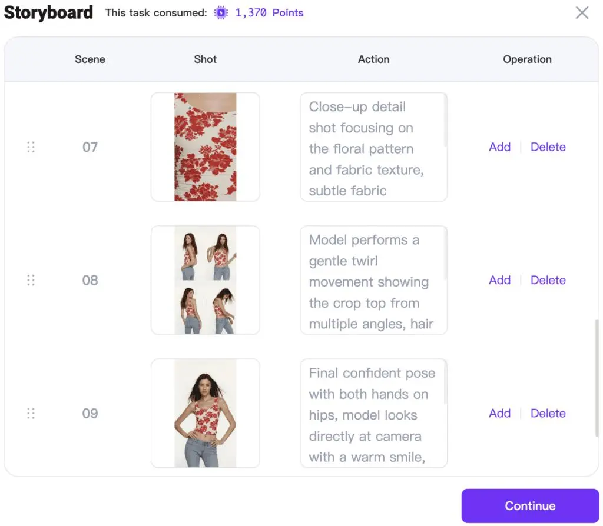Click the drag handle for scene 09
The height and width of the screenshot is (526, 603).
point(31,414)
